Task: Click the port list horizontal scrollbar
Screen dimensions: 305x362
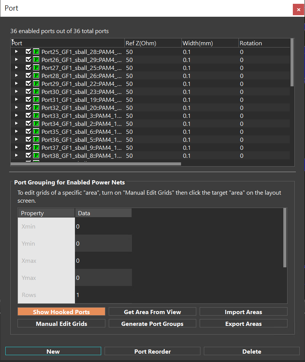Action: [96, 164]
